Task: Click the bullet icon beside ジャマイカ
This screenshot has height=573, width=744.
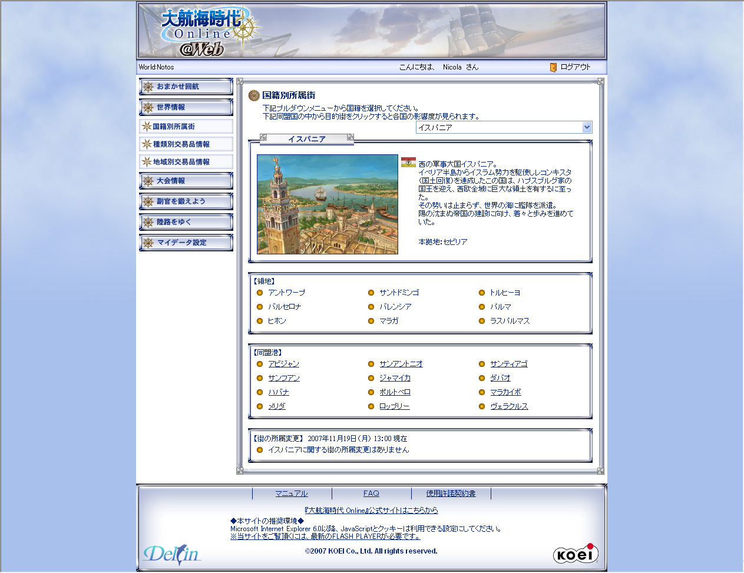Action: tap(371, 378)
